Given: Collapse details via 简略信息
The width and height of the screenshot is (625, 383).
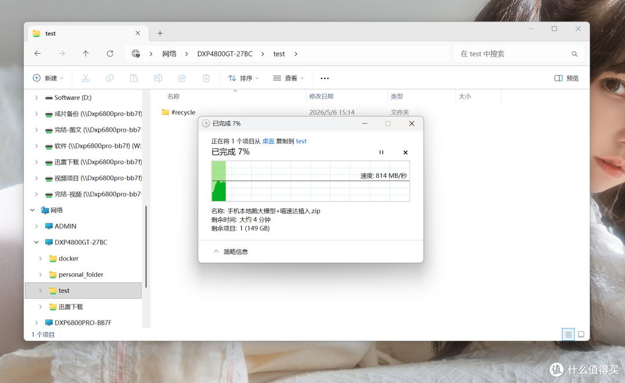Looking at the screenshot, I should (x=231, y=251).
